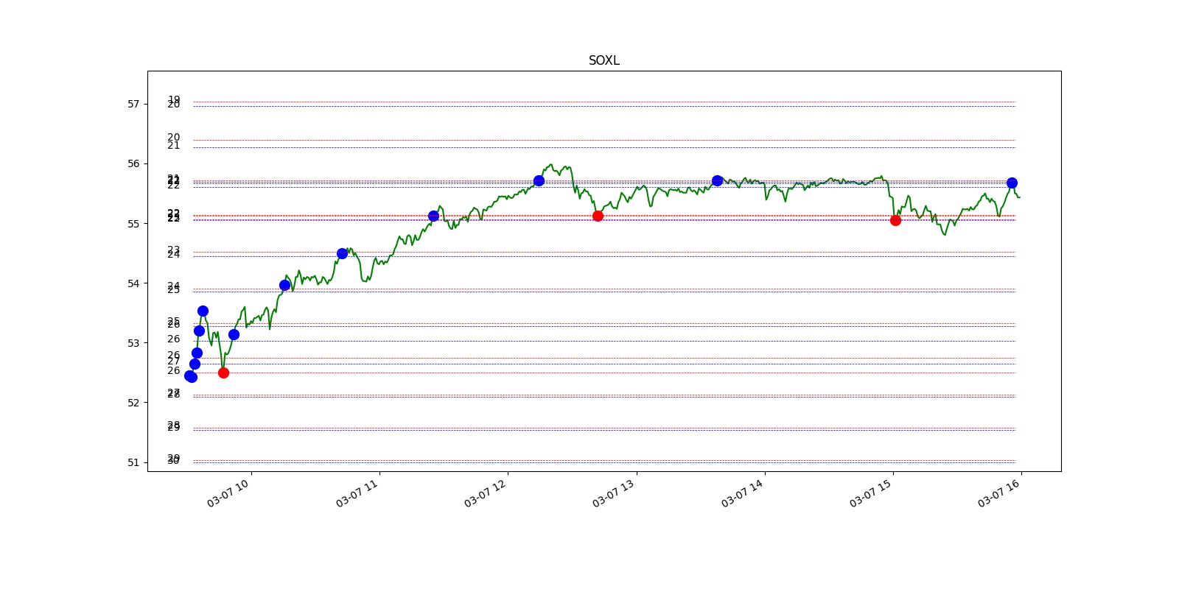
Task: Click the SOXL chart title
Action: 604,60
